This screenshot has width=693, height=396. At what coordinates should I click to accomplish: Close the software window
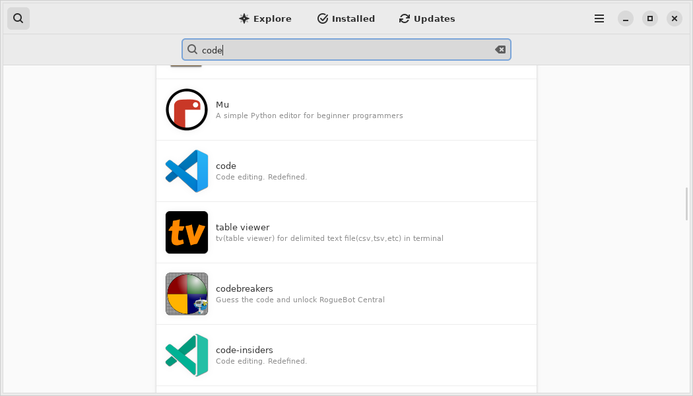click(674, 18)
